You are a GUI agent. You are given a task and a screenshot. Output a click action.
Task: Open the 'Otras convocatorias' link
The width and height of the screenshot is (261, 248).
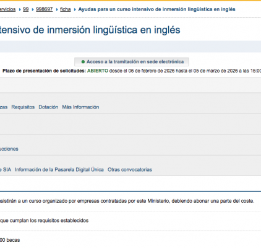[x=130, y=170]
